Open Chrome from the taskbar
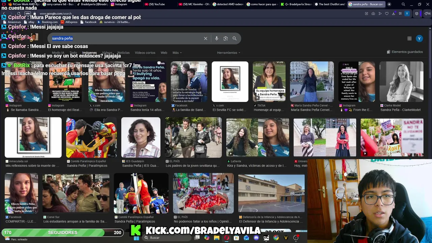Image resolution: width=432 pixels, height=243 pixels. [276, 238]
